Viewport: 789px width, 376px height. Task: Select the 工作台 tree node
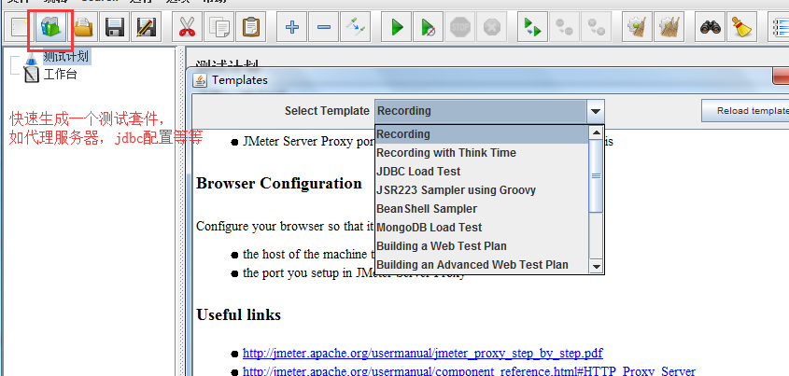pos(60,75)
